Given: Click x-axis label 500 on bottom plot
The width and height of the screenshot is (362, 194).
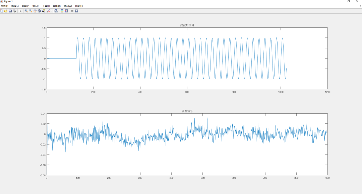Looking at the screenshot, I should (x=203, y=178).
